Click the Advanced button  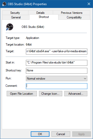click(76, 94)
